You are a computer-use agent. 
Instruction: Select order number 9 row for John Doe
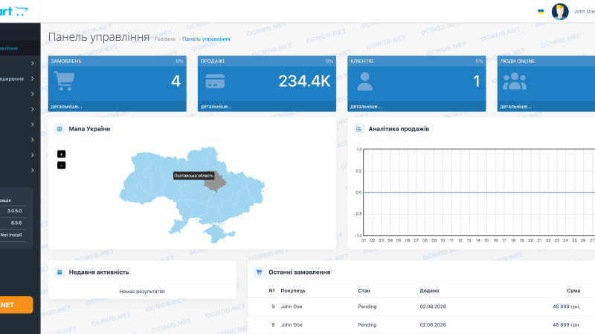tap(421, 307)
